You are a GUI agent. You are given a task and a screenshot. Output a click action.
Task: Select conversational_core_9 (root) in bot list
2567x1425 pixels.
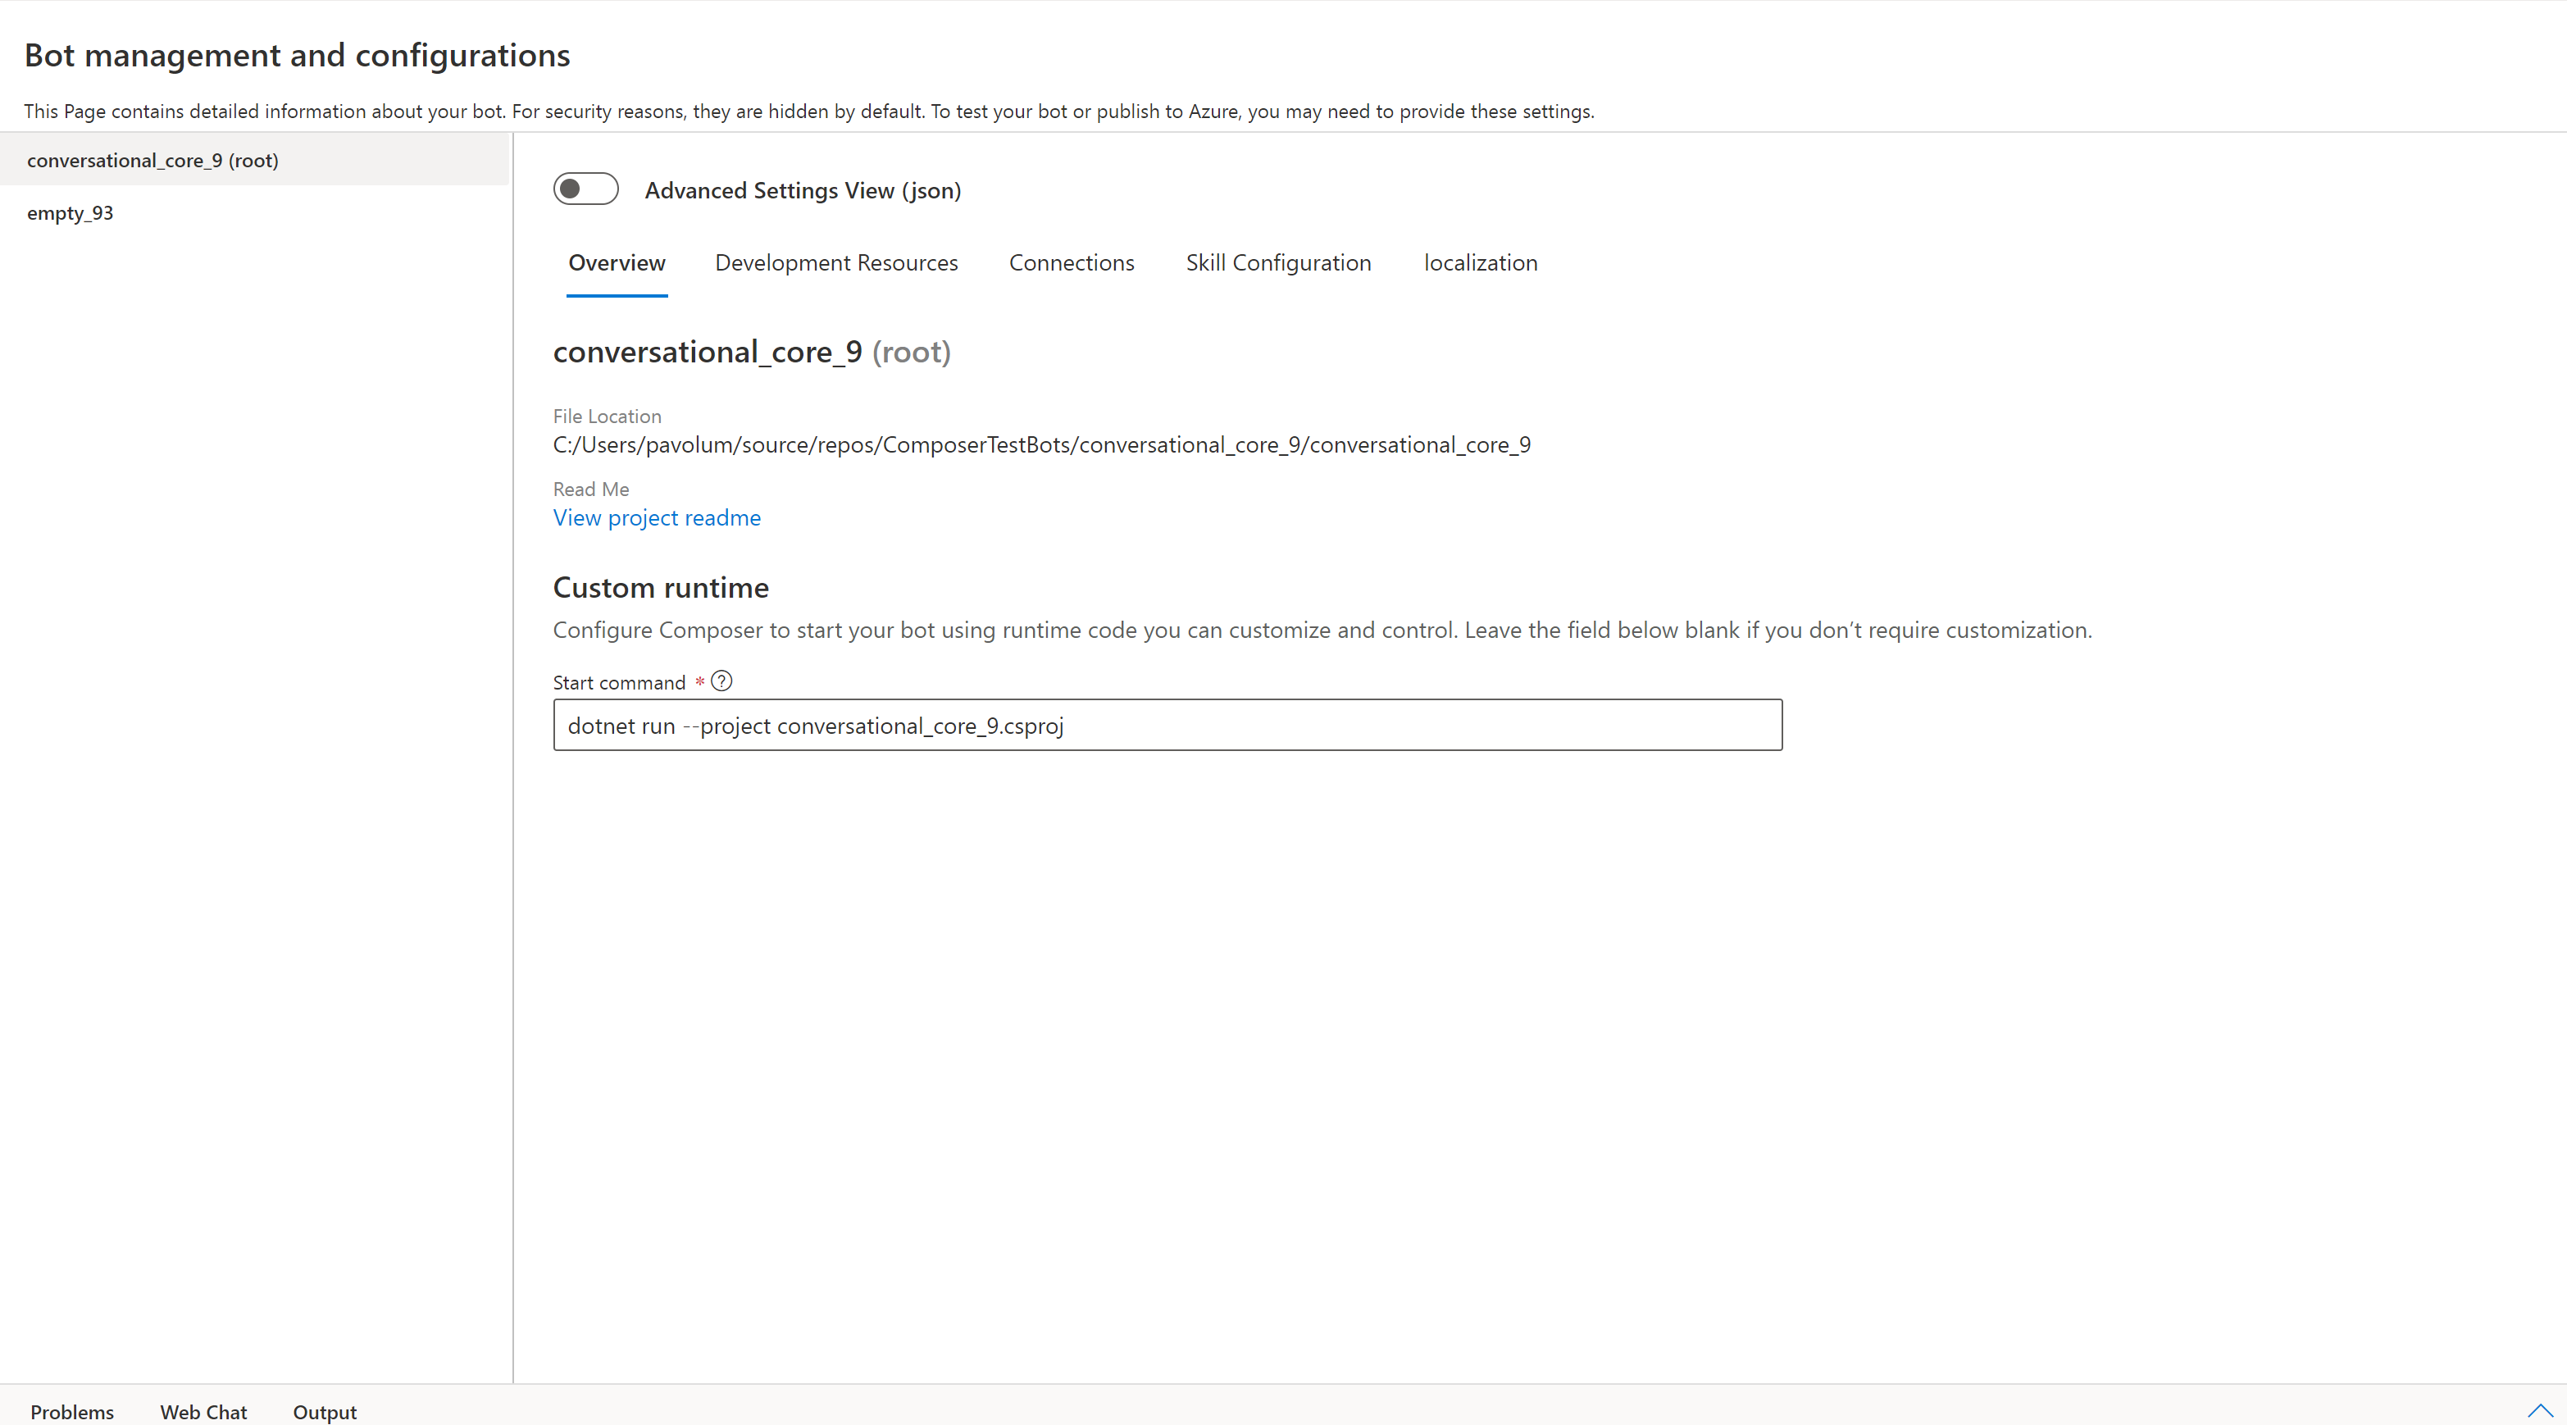[x=152, y=161]
